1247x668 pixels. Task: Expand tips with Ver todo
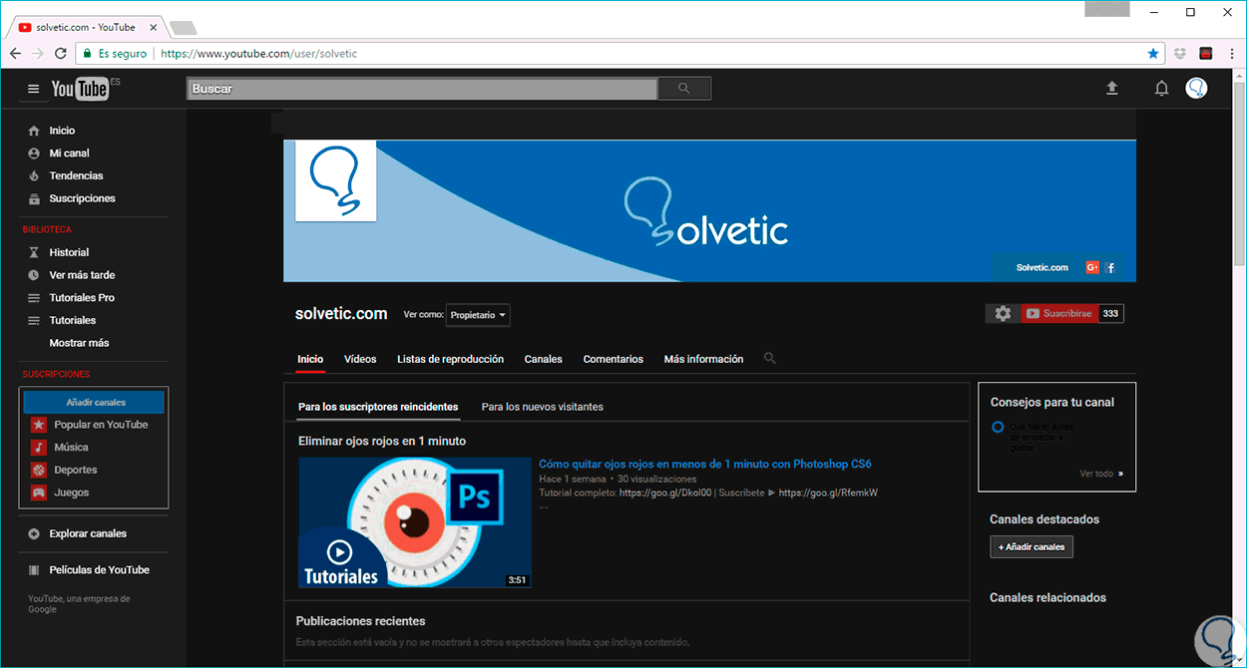pos(1101,474)
